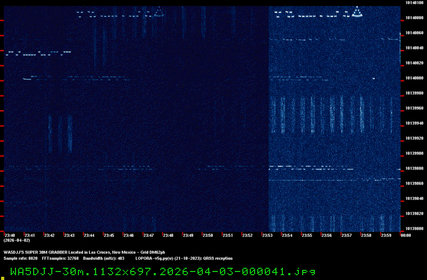Click the 10140000 frequency label
This screenshot has height=280, width=427.
coord(414,78)
